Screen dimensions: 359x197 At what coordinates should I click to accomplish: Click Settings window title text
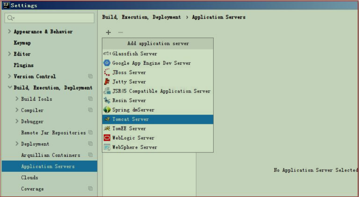coord(24,5)
